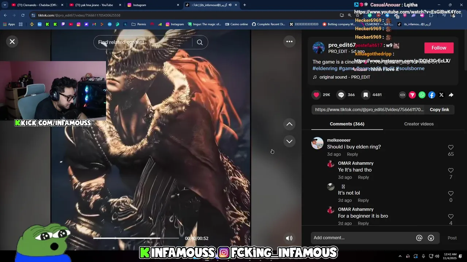
Task: Open the Casino online bookmark
Action: pos(236,24)
